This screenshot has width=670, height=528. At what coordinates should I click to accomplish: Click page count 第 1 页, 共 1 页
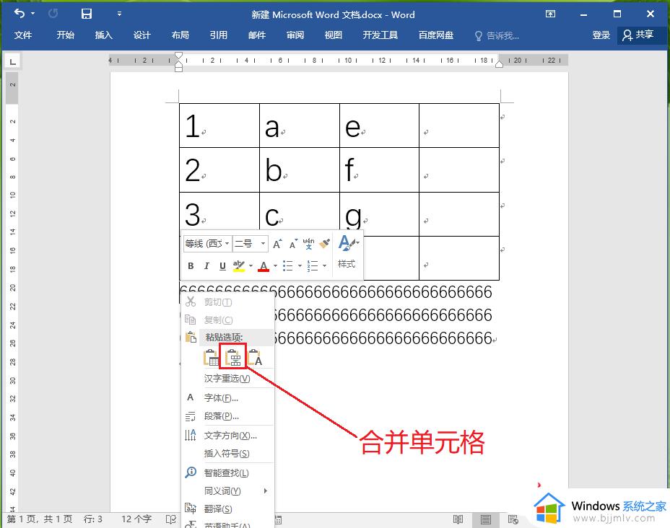tap(39, 519)
